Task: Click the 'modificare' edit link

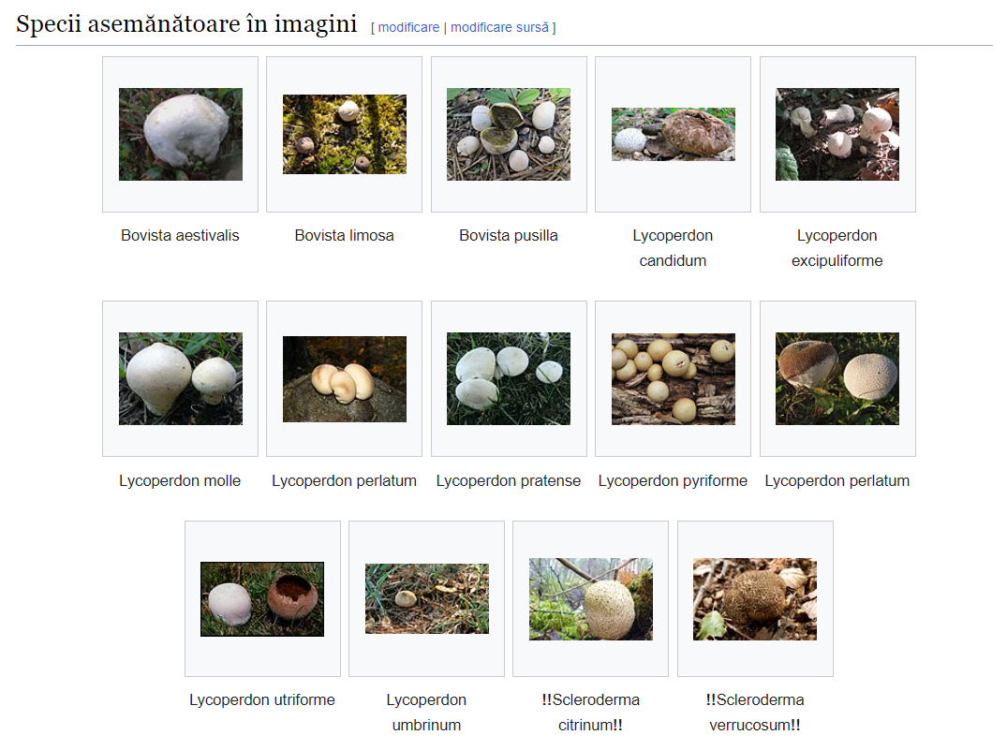Action: coord(408,28)
